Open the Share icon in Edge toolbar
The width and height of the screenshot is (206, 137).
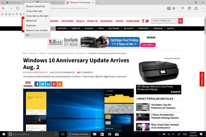pyautogui.click(x=196, y=8)
